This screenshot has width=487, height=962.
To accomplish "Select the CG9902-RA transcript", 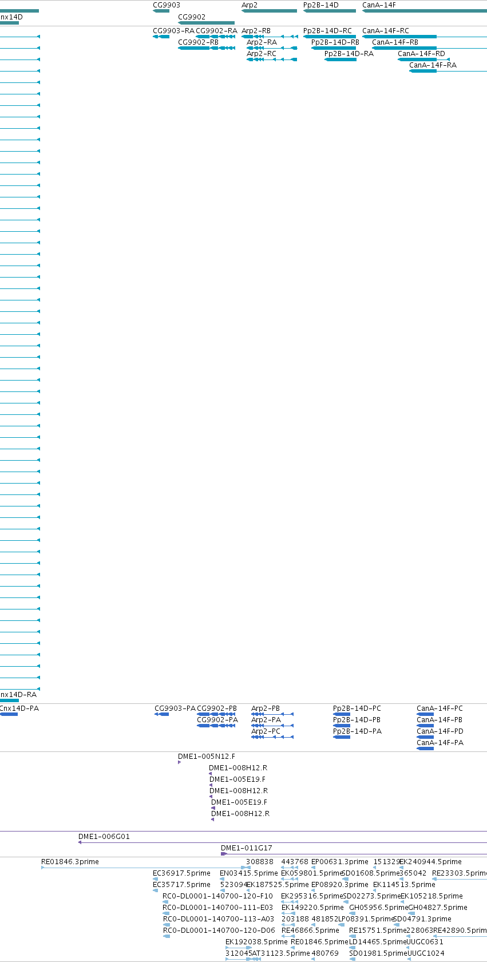I will [216, 37].
